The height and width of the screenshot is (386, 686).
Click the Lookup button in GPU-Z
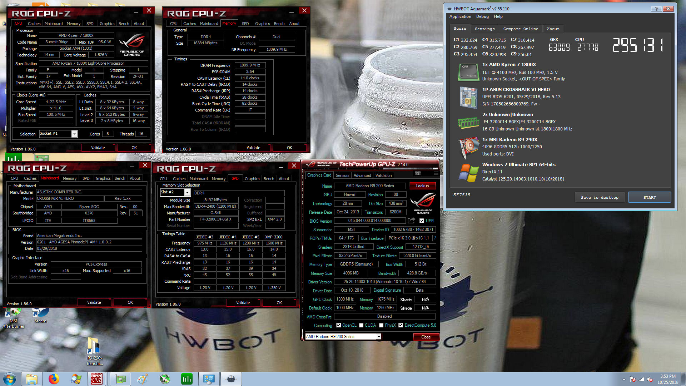point(422,186)
